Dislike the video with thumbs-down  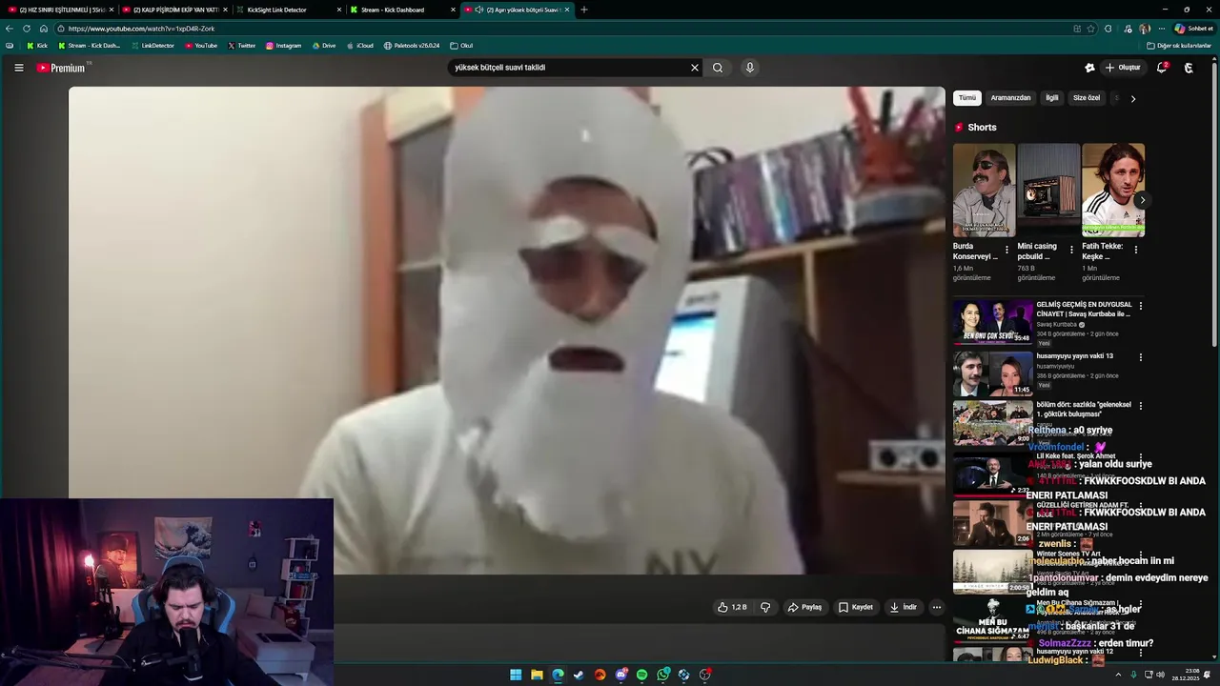pyautogui.click(x=765, y=607)
